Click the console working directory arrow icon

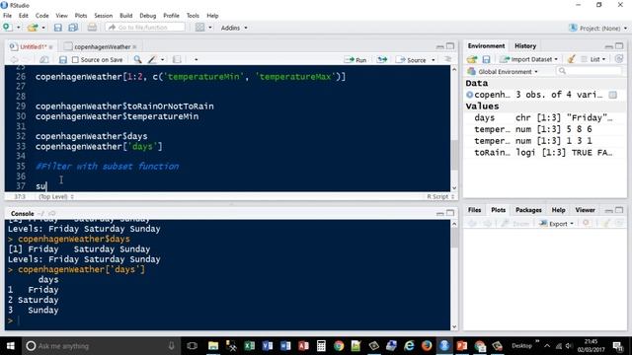[52, 214]
